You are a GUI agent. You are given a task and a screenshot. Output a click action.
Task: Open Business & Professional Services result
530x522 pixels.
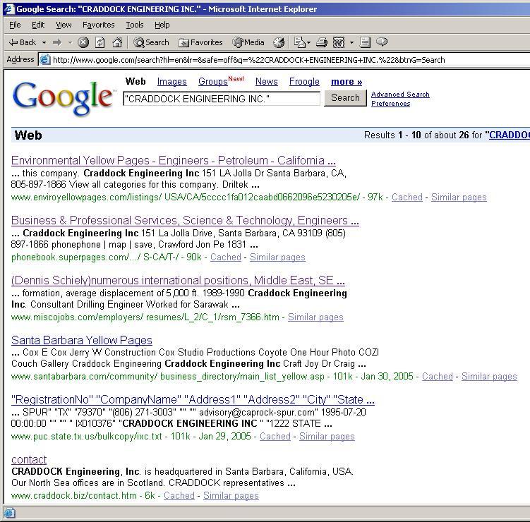185,220
